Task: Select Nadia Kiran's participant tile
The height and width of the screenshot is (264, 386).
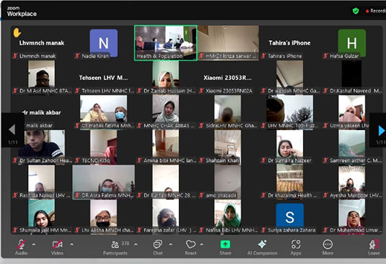Action: (104, 42)
